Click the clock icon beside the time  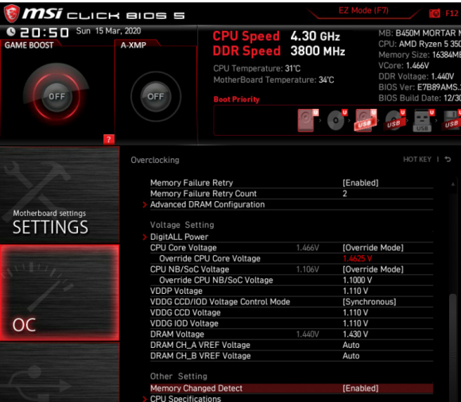11,32
